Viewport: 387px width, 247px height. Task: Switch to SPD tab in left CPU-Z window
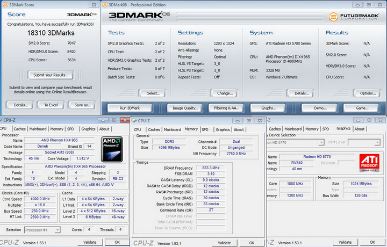pos(70,129)
